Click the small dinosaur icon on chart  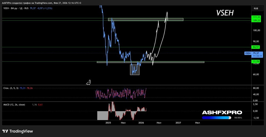(x=89, y=82)
